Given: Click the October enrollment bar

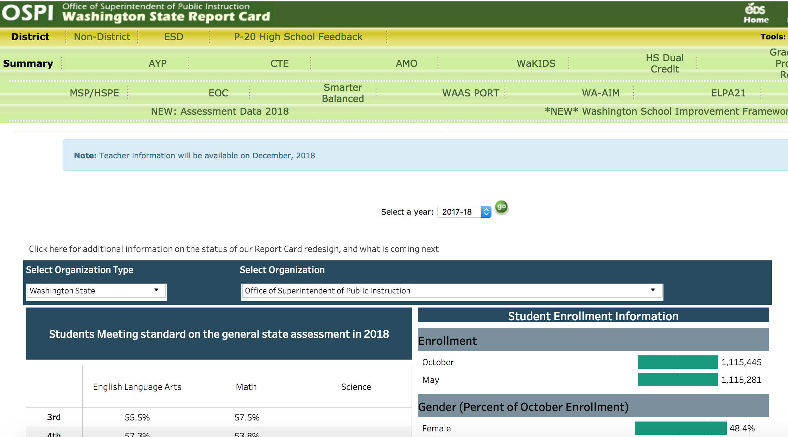Looking at the screenshot, I should pyautogui.click(x=678, y=362).
